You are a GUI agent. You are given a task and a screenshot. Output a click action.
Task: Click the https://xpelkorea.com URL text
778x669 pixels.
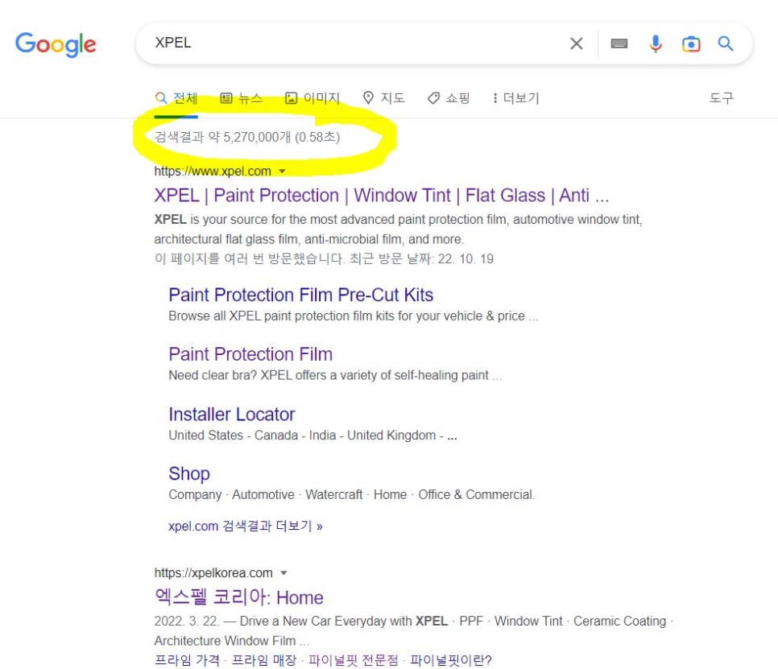[213, 572]
